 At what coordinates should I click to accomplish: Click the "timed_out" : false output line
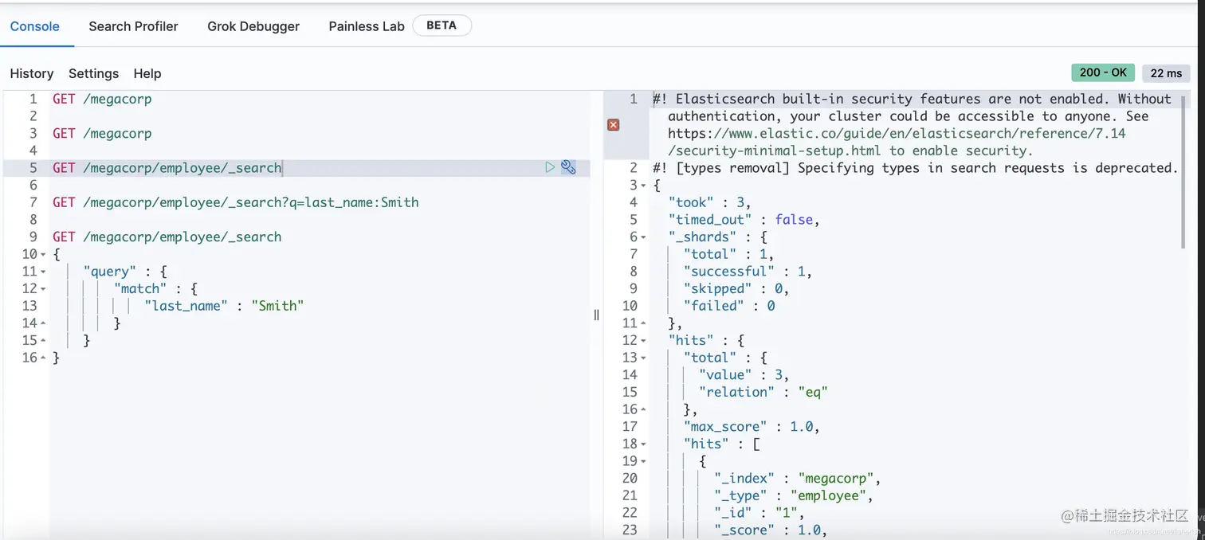click(744, 220)
